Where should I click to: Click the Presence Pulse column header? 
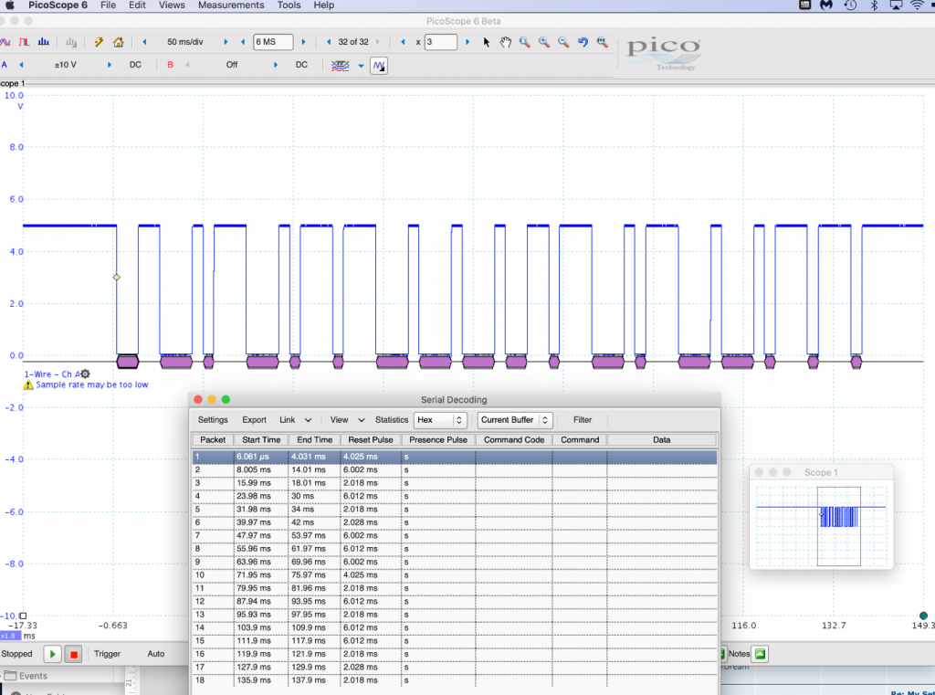coord(438,439)
